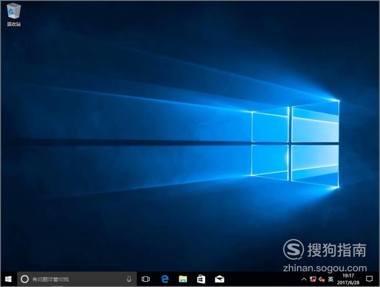Open File Explorer from the taskbar

point(183,279)
